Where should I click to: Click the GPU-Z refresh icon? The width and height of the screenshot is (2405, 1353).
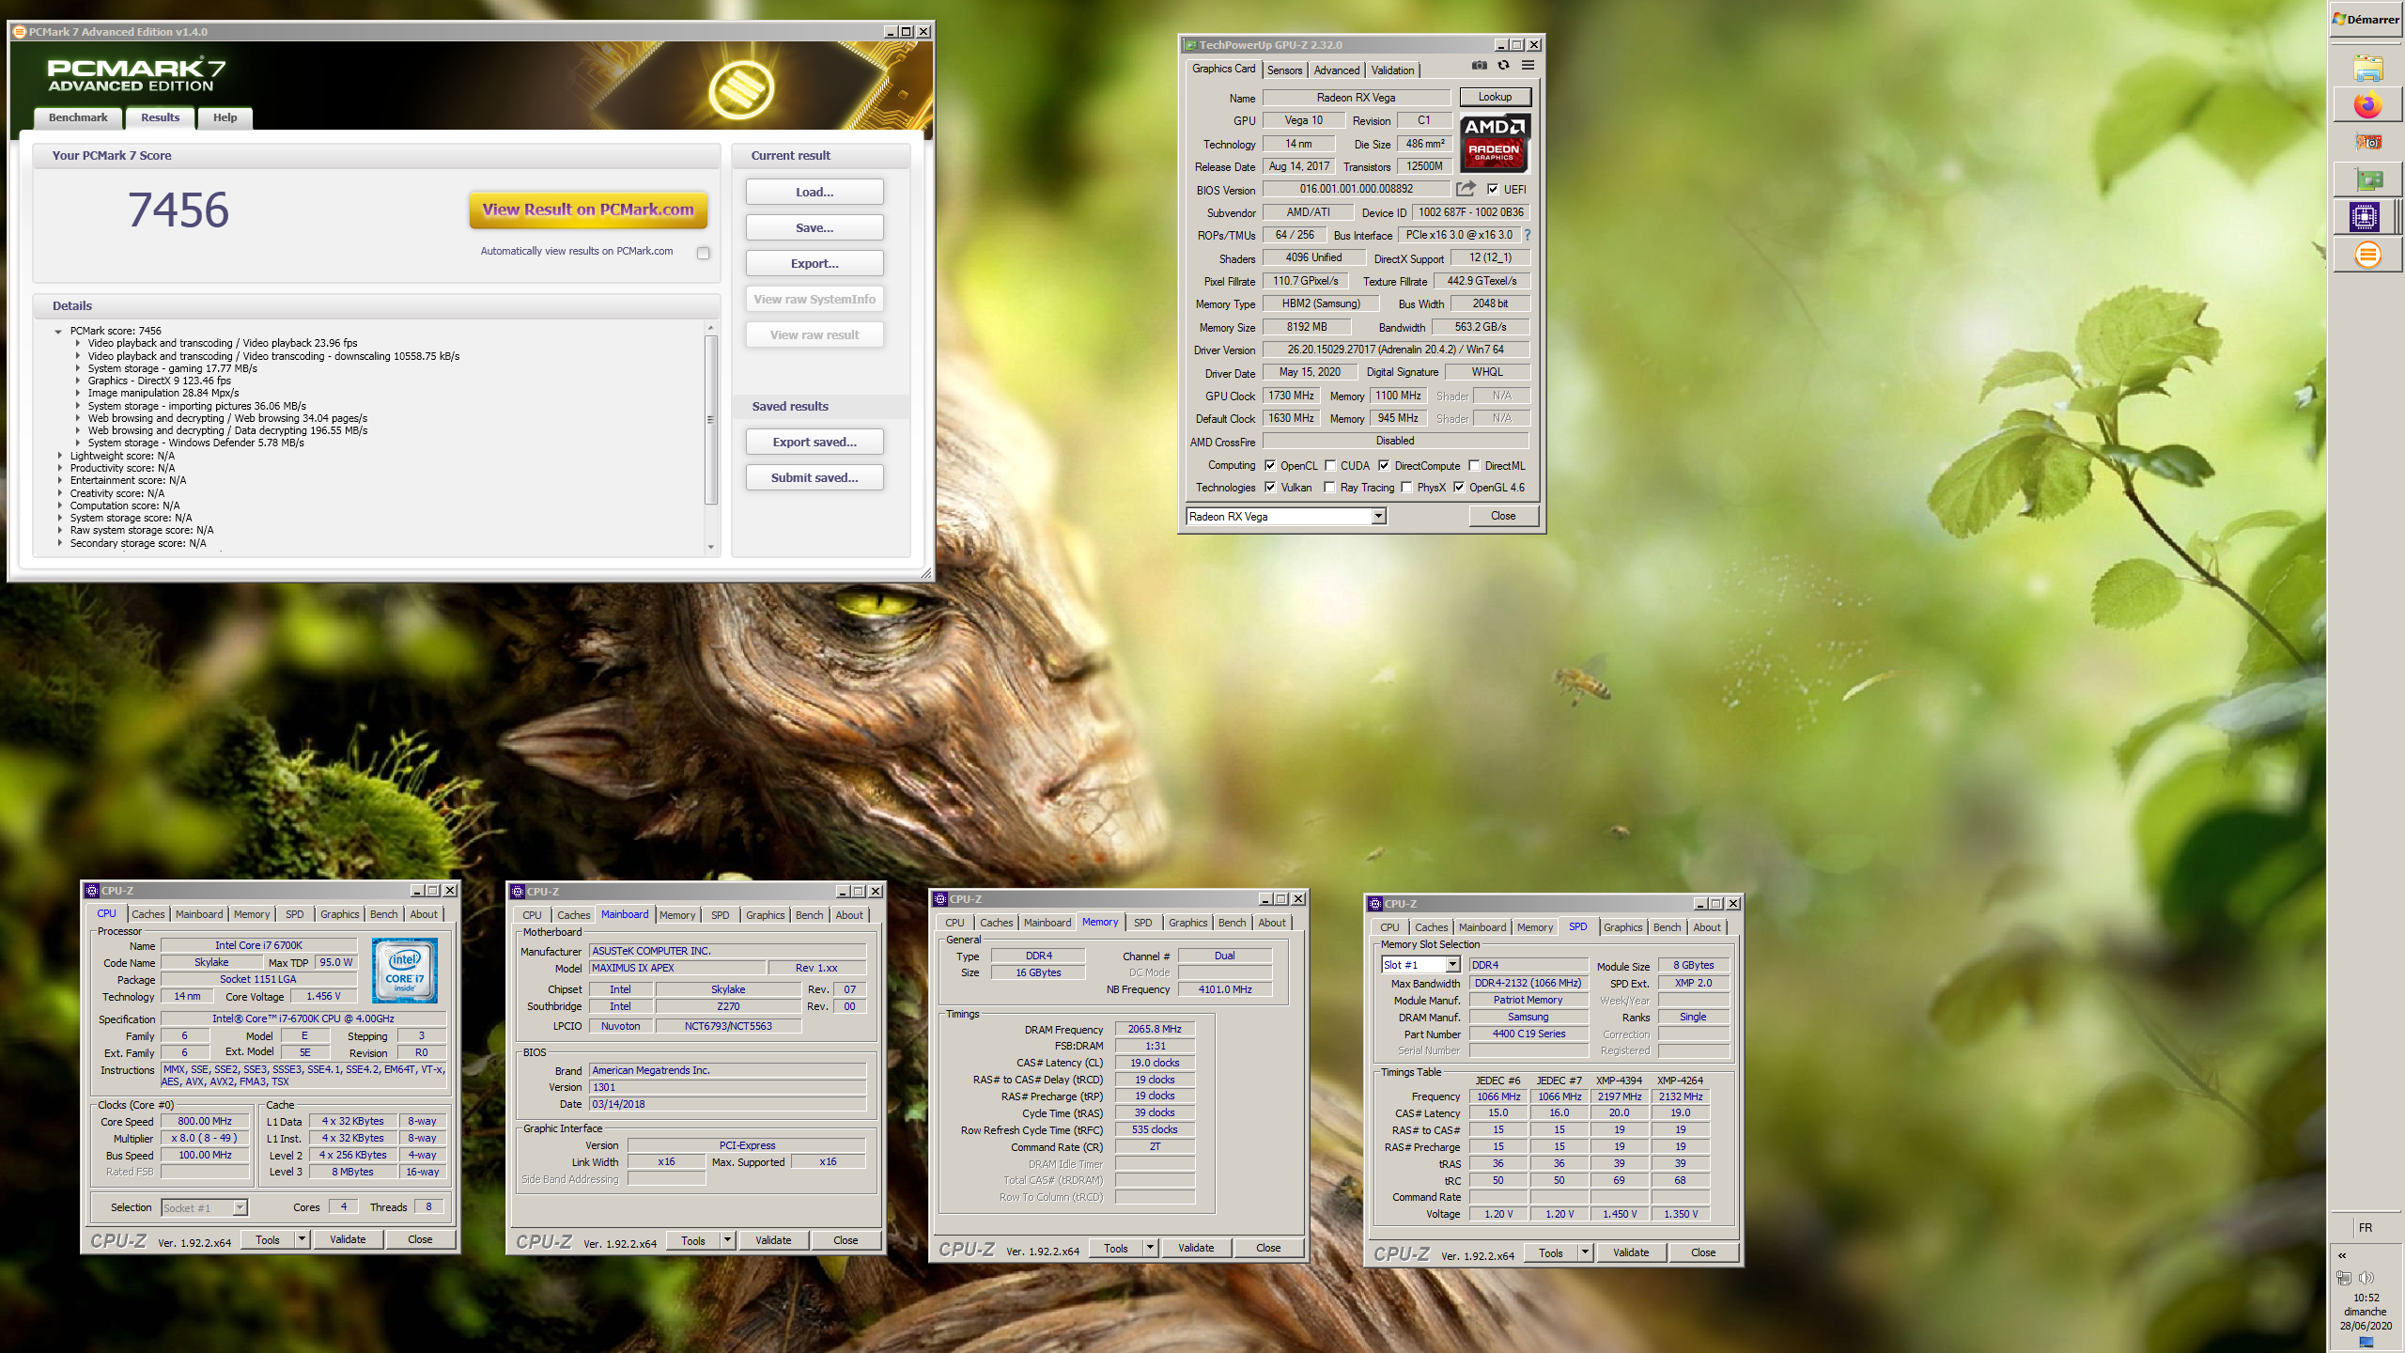1503,65
